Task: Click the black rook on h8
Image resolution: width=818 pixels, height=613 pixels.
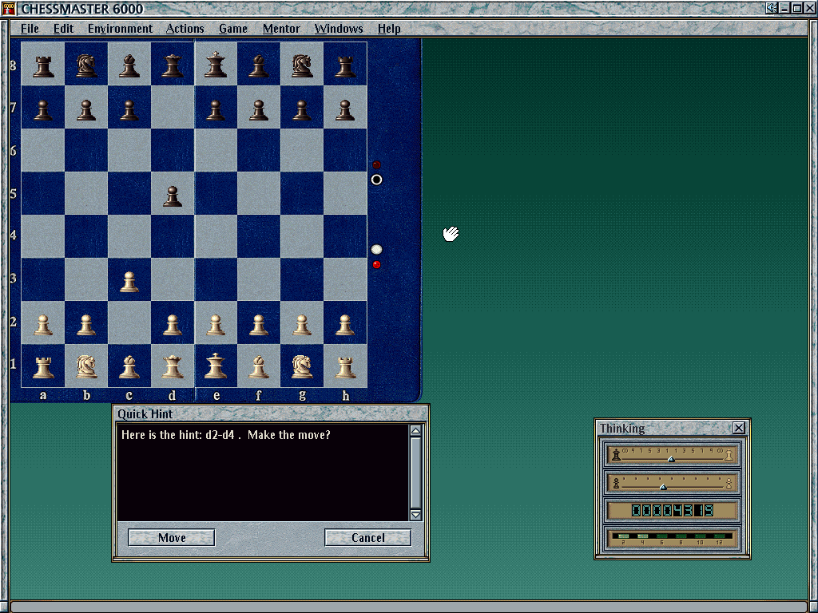Action: [x=345, y=67]
